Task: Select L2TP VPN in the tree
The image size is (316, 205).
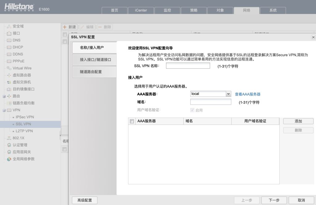Action: coord(24,131)
